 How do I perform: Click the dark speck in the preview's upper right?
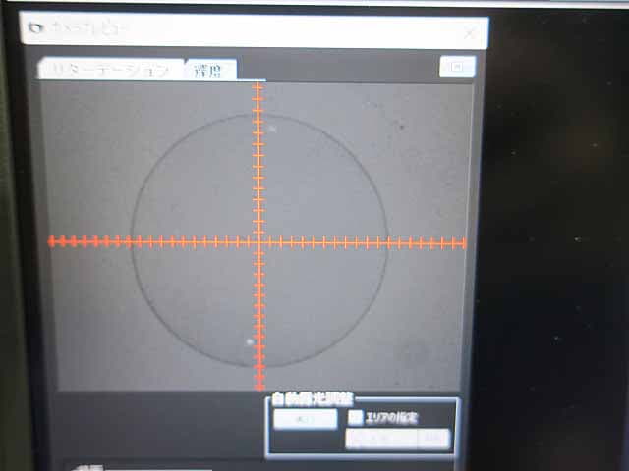401,126
